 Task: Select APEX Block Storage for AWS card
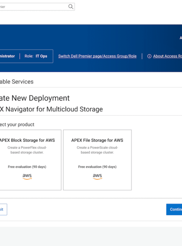point(30,160)
